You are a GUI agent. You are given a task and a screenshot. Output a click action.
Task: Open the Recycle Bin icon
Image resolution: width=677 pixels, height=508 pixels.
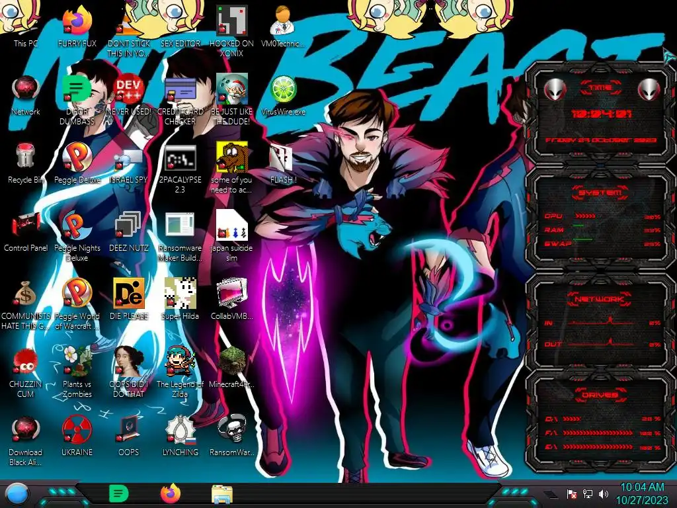coord(26,163)
